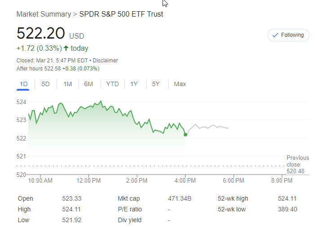Toggle the Following button

[x=288, y=35]
